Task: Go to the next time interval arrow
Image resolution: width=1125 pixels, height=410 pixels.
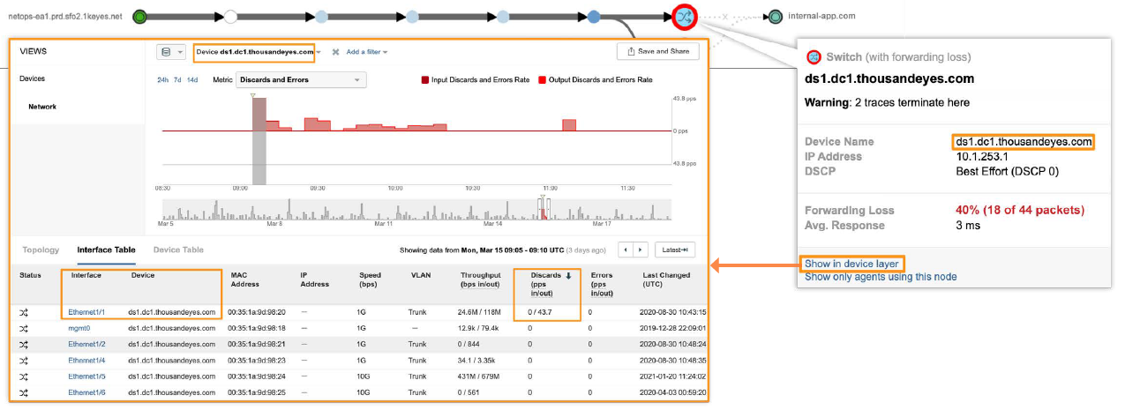Action: pos(641,250)
